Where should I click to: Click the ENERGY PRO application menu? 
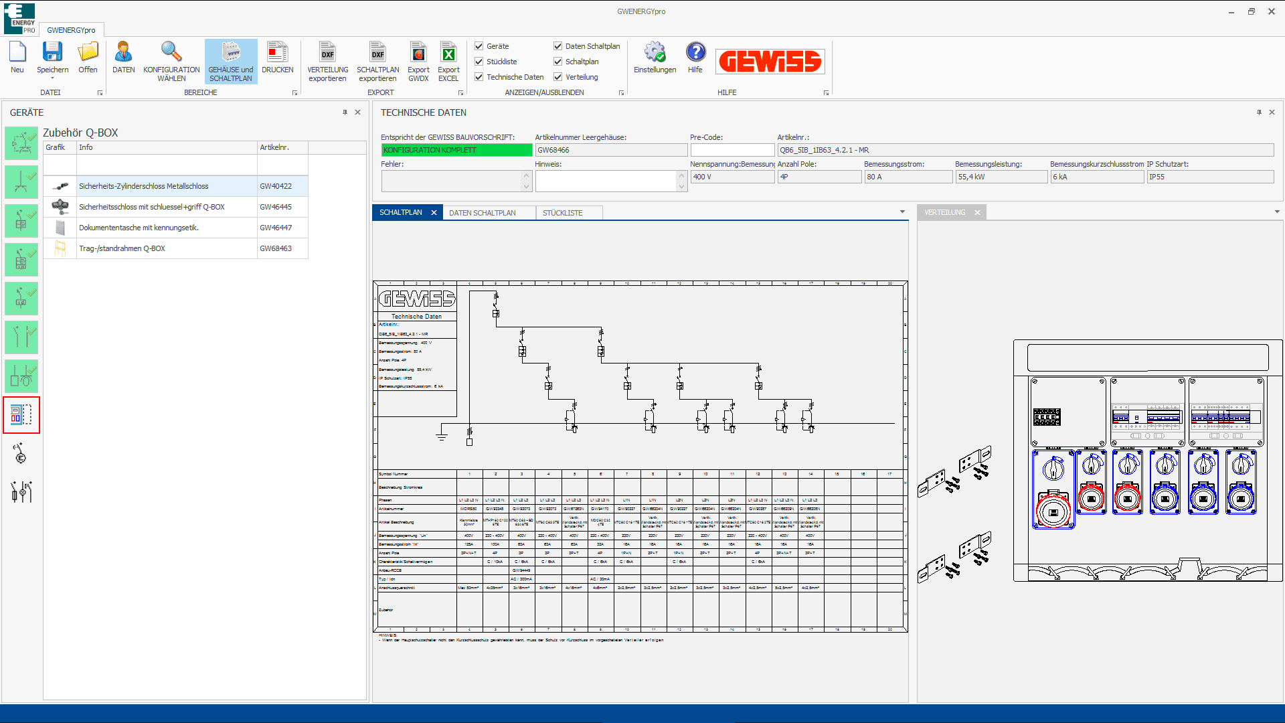click(x=21, y=19)
